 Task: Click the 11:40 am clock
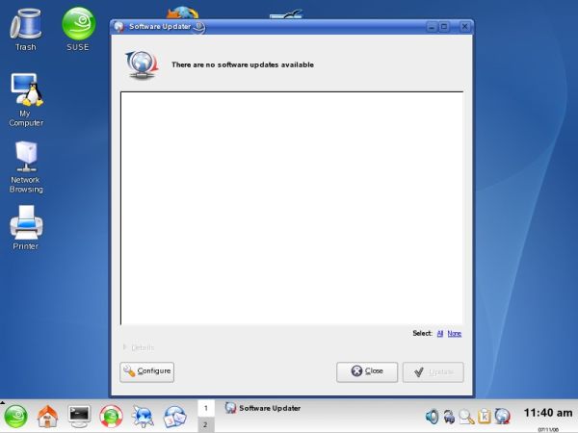pos(548,413)
